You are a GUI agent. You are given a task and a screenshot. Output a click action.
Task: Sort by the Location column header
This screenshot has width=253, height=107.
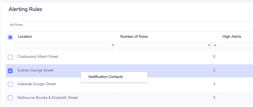click(x=25, y=37)
